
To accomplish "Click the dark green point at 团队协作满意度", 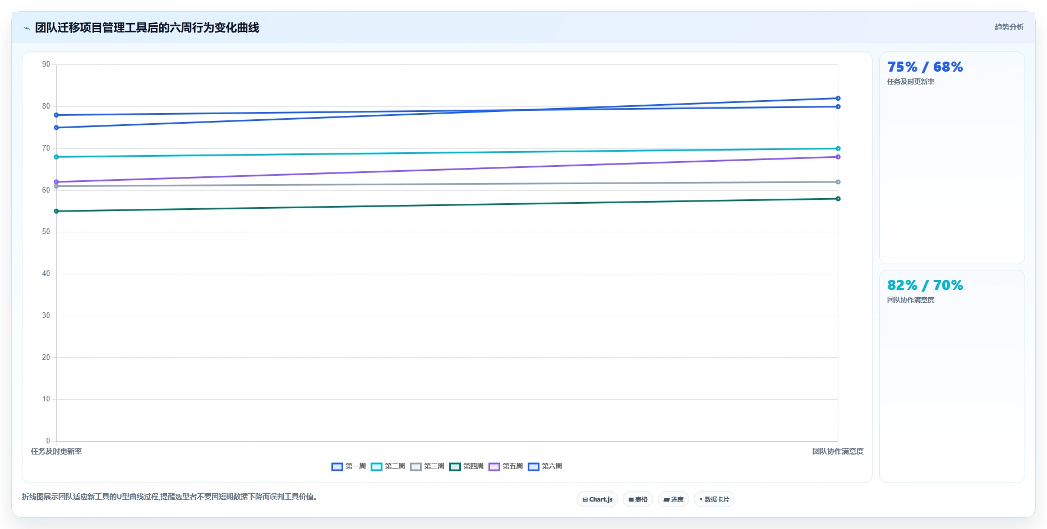I will [x=838, y=199].
